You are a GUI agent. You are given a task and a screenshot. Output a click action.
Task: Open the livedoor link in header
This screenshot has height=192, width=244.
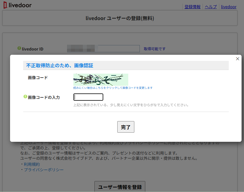[x=228, y=7]
